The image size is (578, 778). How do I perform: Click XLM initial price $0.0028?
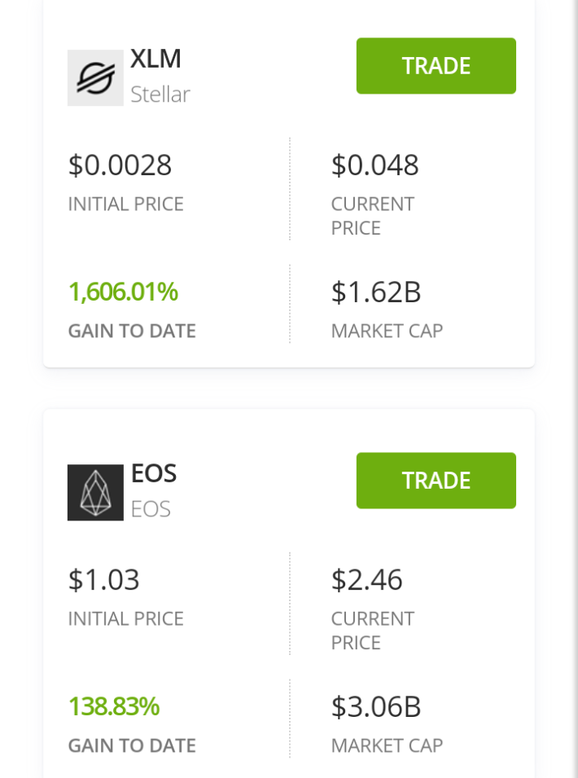coord(120,165)
